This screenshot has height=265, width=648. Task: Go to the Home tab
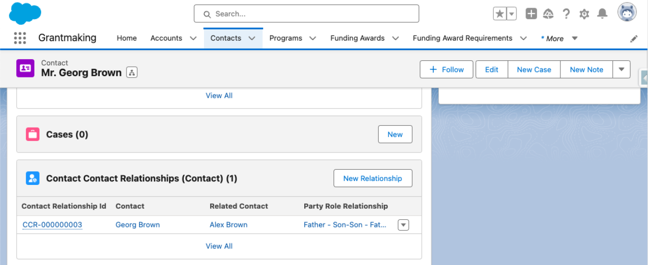(x=127, y=38)
